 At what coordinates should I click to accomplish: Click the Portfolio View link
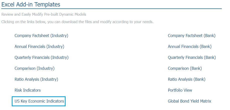tap(180, 90)
